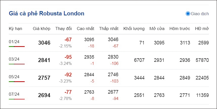Viewport: 217px width, 109px height.
Task: Open the 03/24 contract term
Action: [14, 59]
